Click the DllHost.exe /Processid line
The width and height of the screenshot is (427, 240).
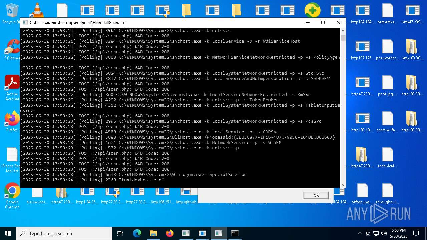point(177,137)
